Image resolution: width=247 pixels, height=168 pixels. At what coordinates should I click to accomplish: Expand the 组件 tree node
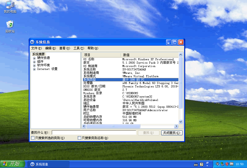pos(34,62)
